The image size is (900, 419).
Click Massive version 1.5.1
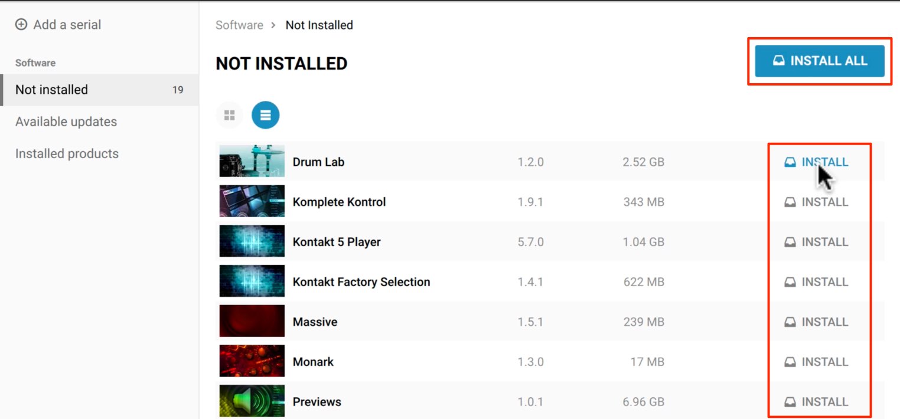point(530,322)
